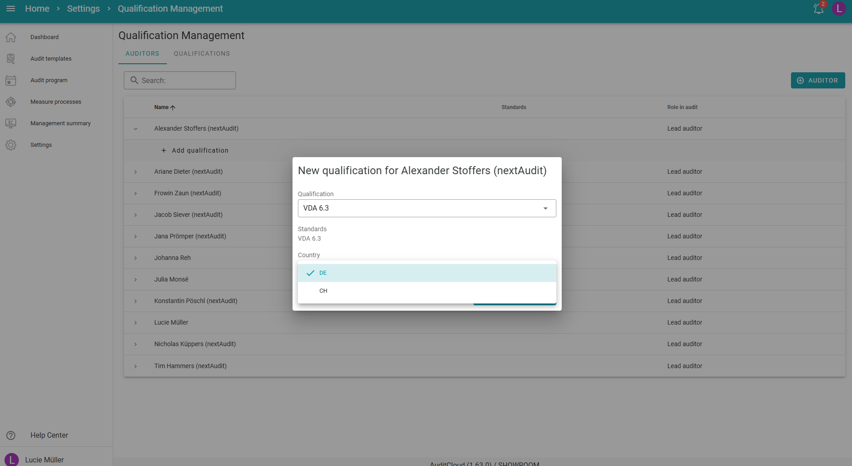
Task: Collapse the Alexander Stoffers row
Action: [x=135, y=129]
